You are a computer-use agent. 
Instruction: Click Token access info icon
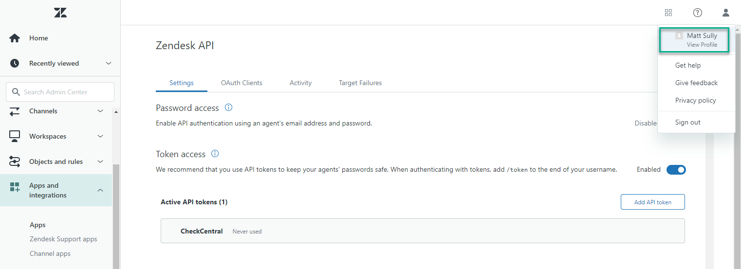pos(215,154)
